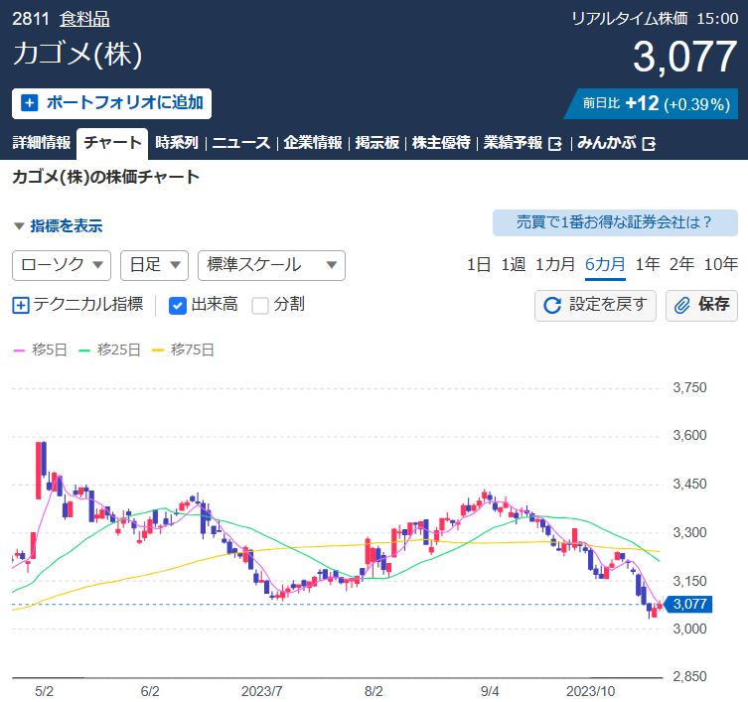This screenshot has height=702, width=748.
Task: Go to the 企業情報 tab
Action: coord(313,143)
